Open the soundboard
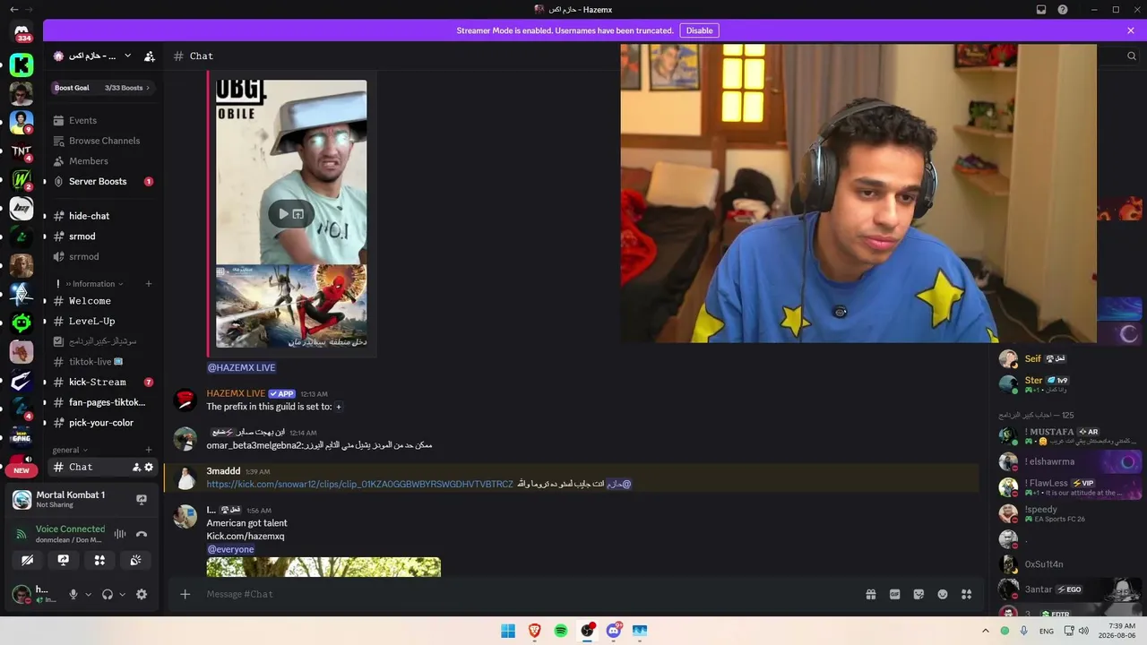The image size is (1147, 645). click(x=135, y=560)
